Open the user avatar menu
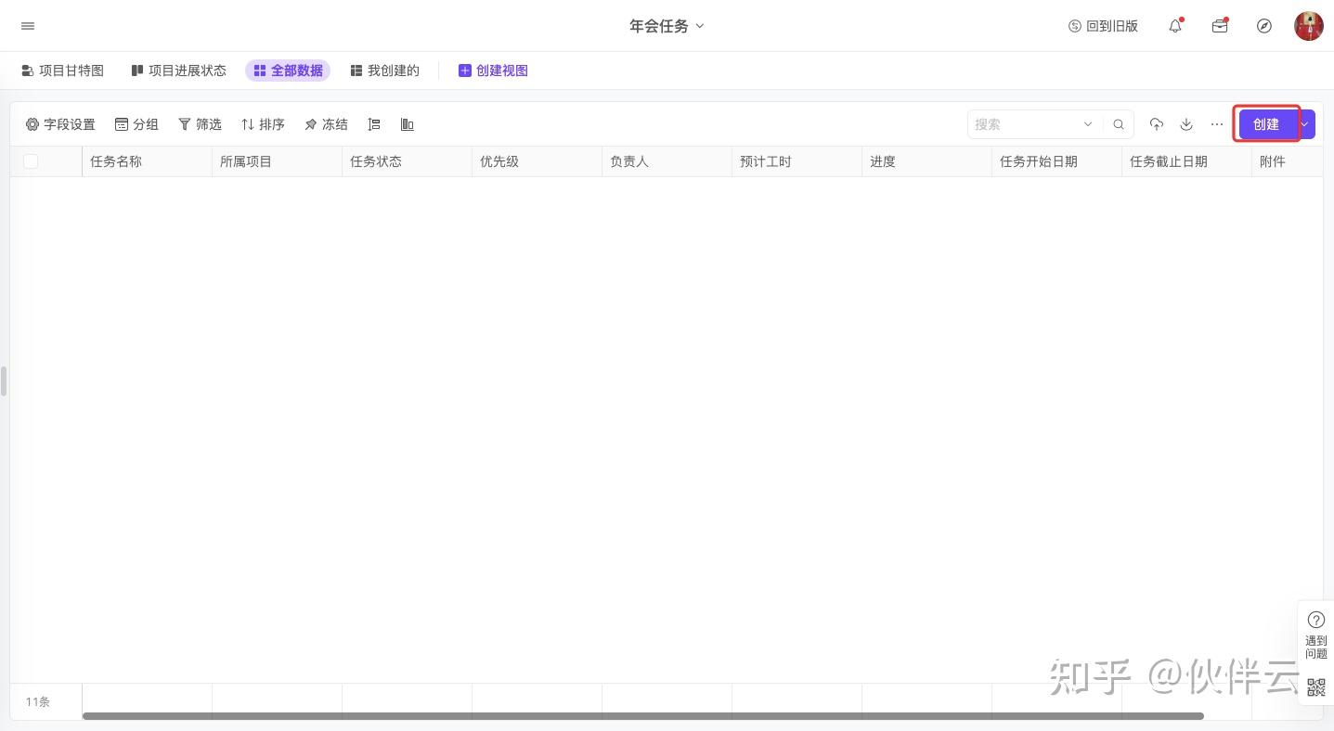The width and height of the screenshot is (1334, 731). [x=1309, y=26]
